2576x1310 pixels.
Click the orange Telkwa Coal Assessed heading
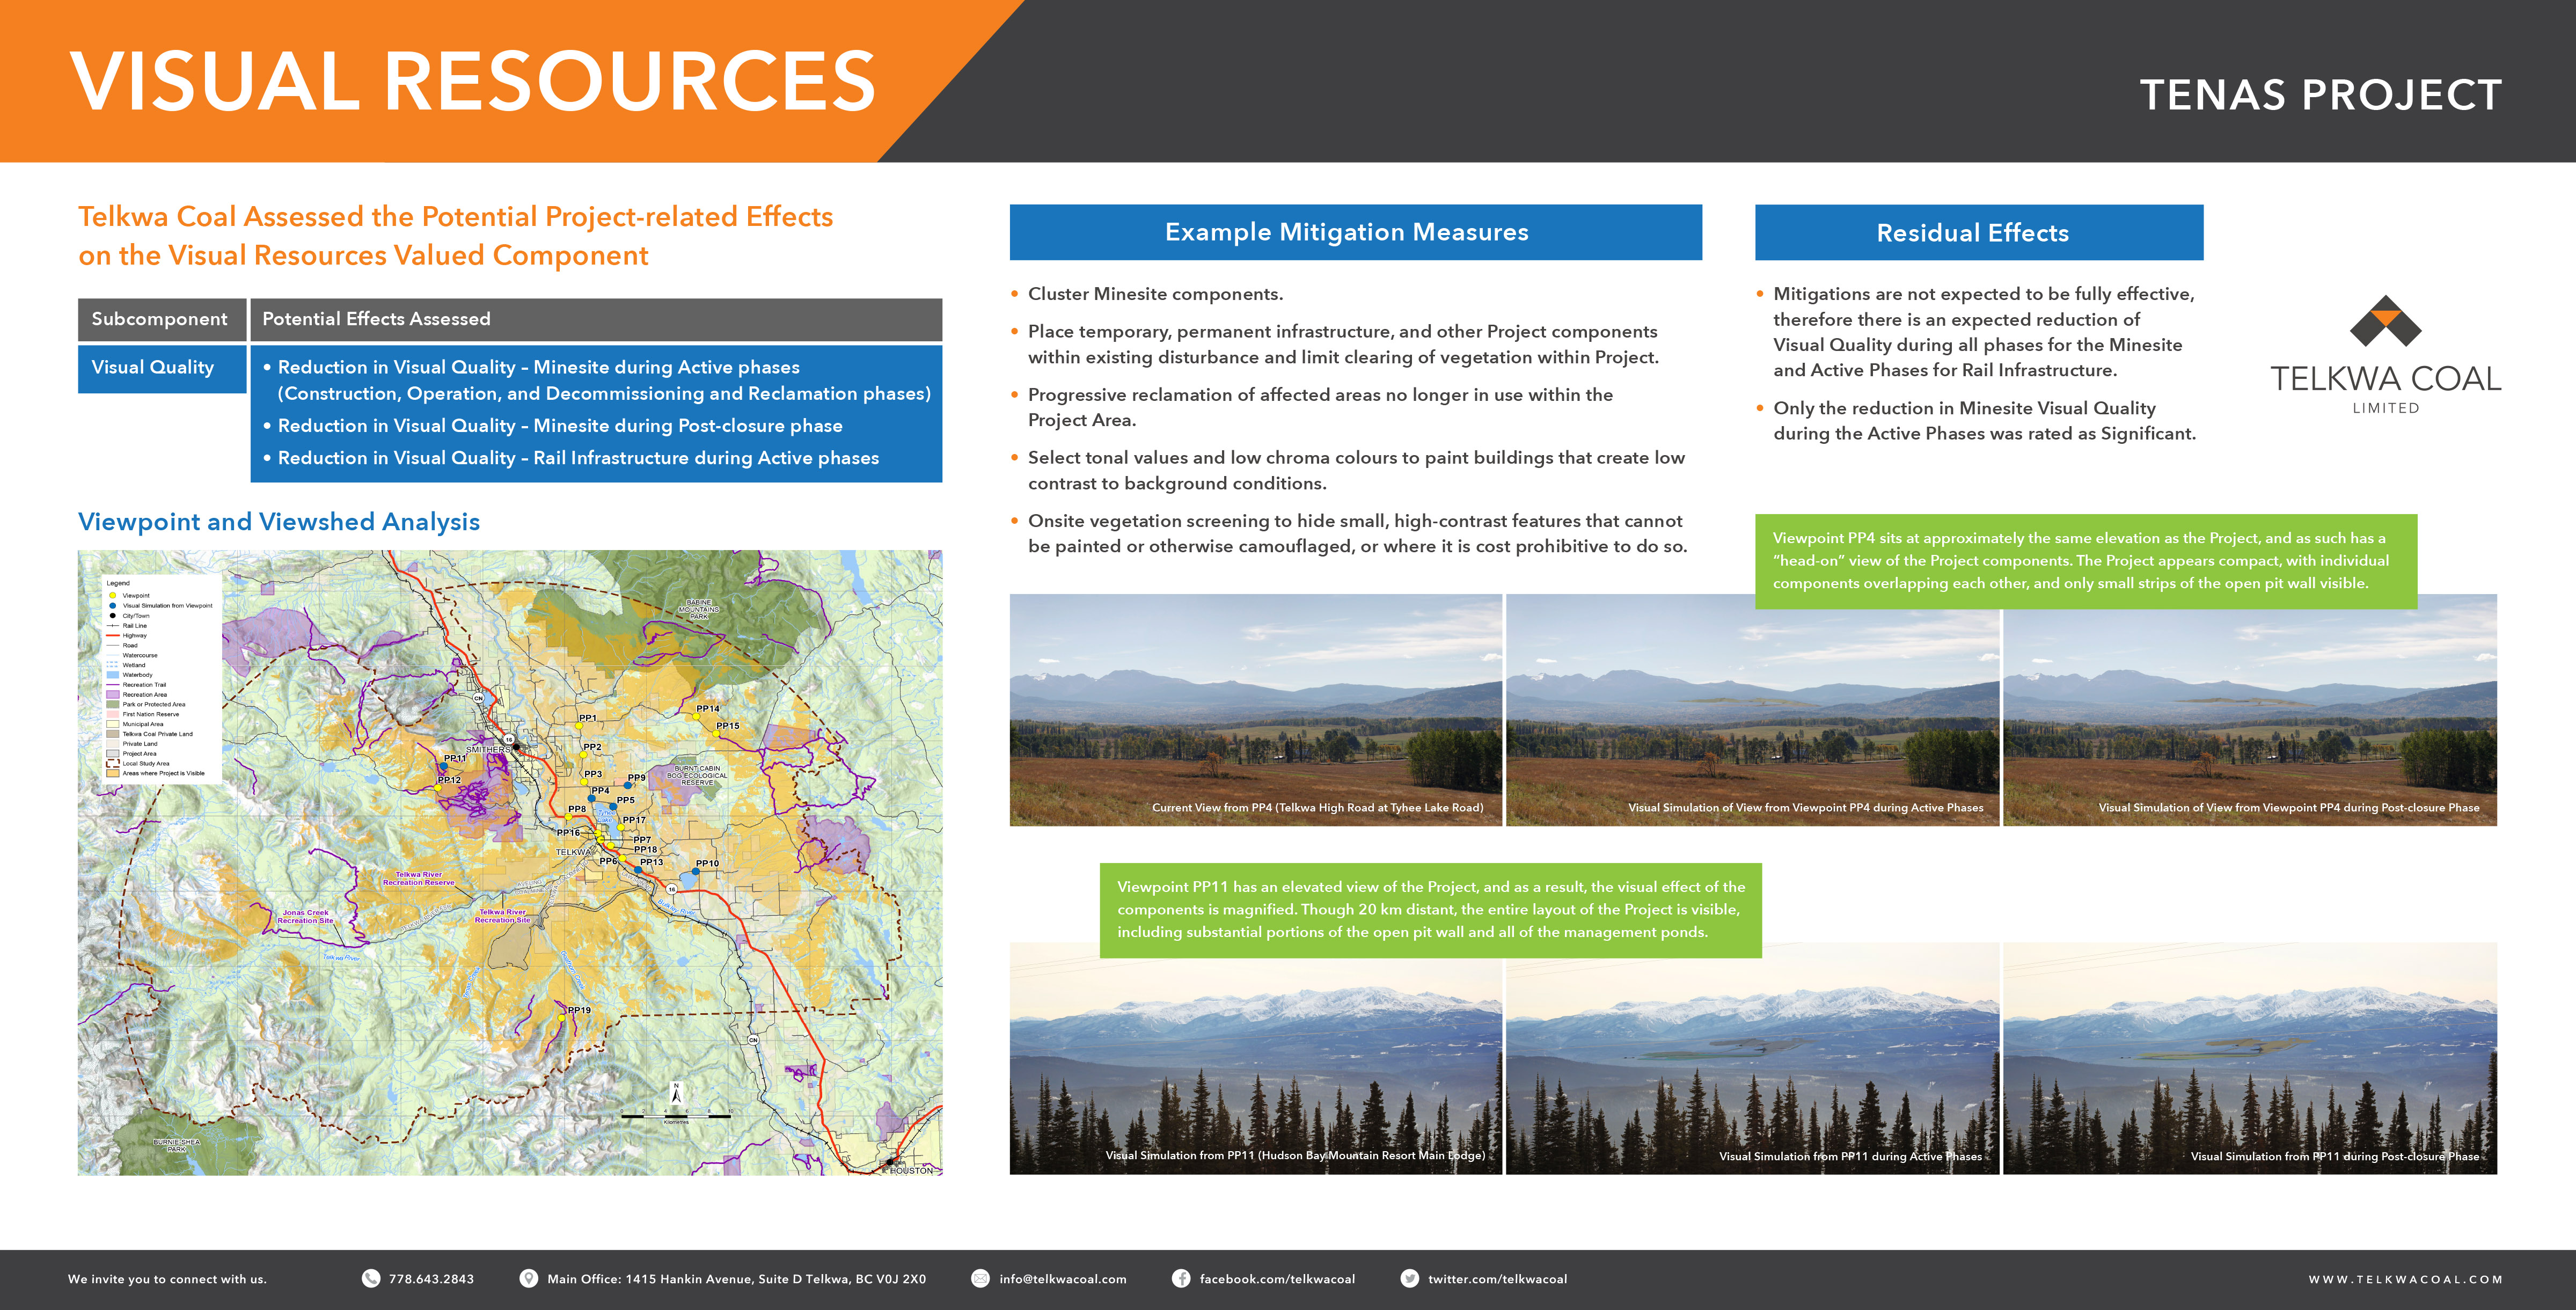(x=456, y=236)
